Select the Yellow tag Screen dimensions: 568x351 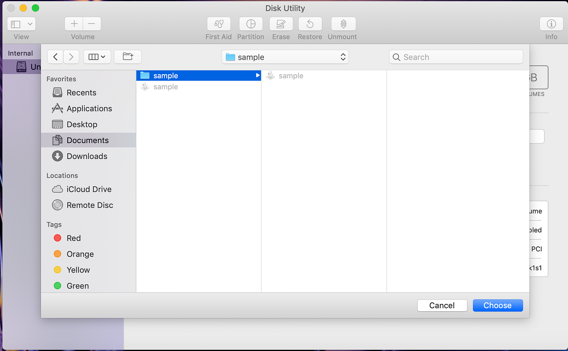click(88, 270)
